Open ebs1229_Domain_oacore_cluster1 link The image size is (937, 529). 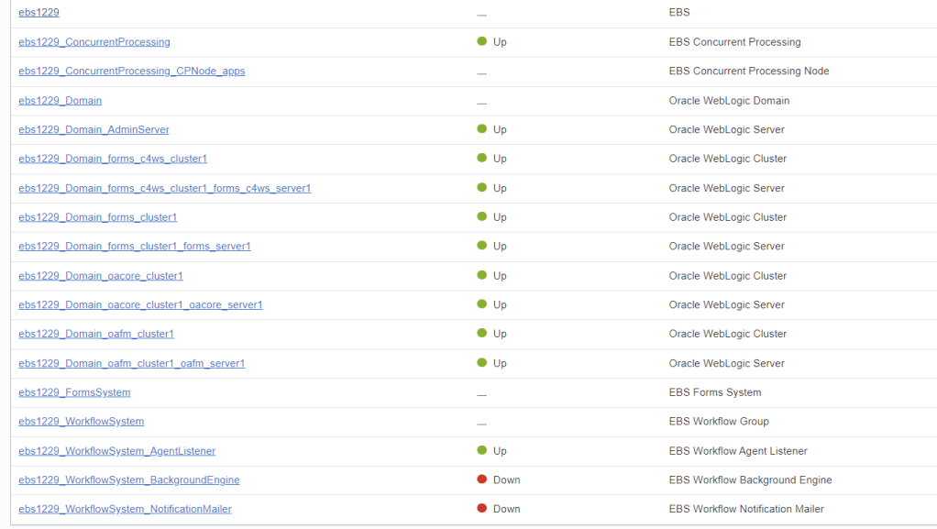tap(100, 276)
